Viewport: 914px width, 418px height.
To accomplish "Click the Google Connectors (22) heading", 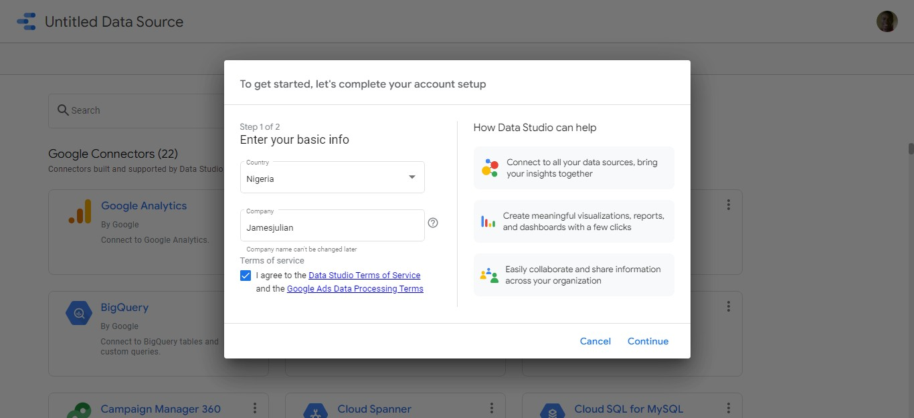I will [x=113, y=154].
